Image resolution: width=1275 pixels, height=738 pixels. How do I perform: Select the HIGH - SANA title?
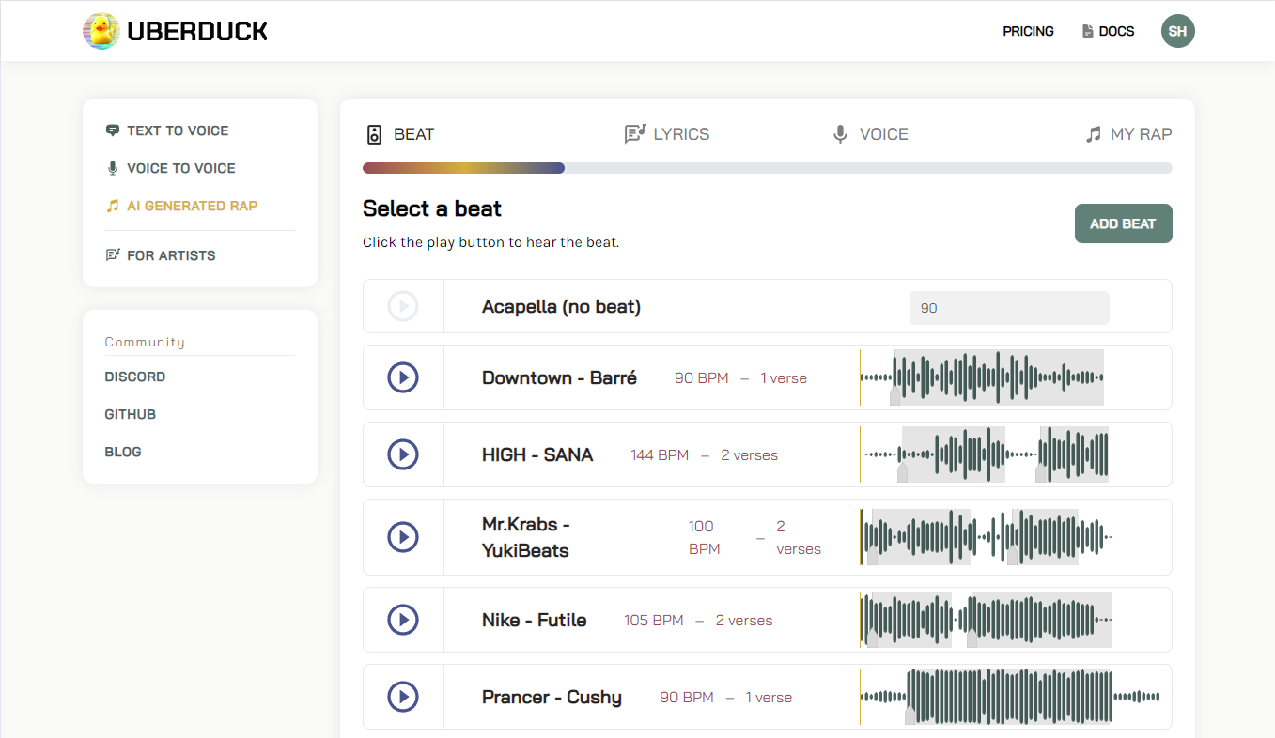[537, 454]
